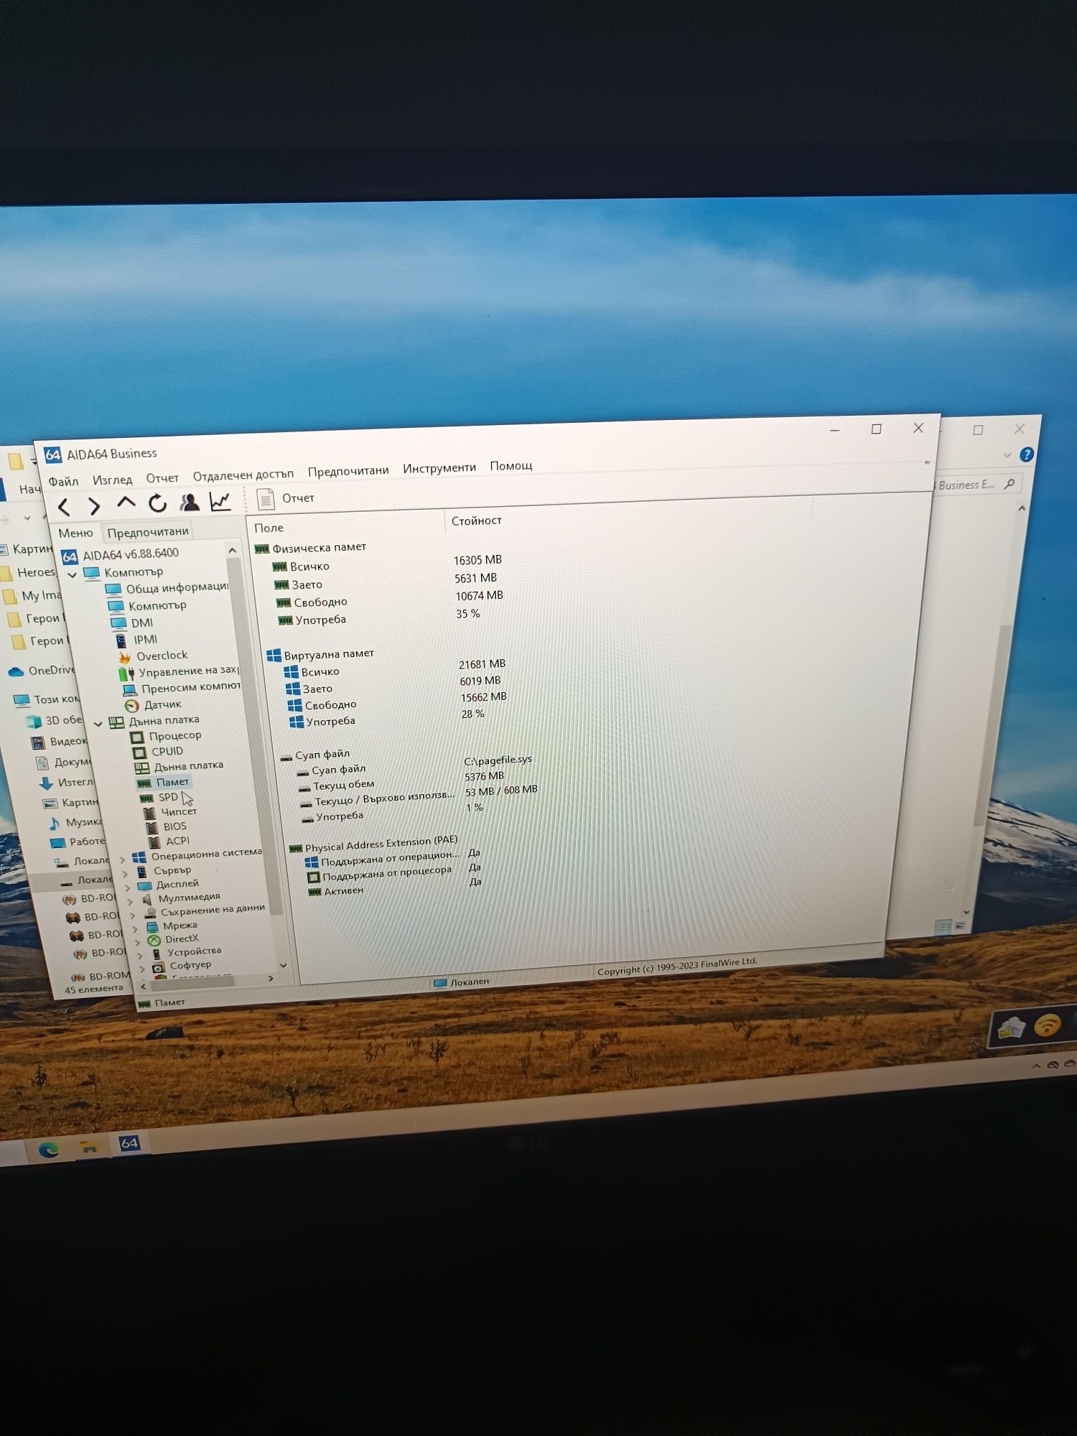
Task: Expand the Операционна система tree node
Action: [123, 859]
